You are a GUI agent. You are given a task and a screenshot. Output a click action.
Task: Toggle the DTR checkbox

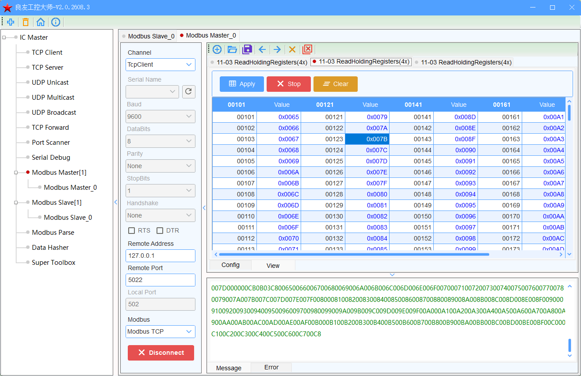coord(160,230)
